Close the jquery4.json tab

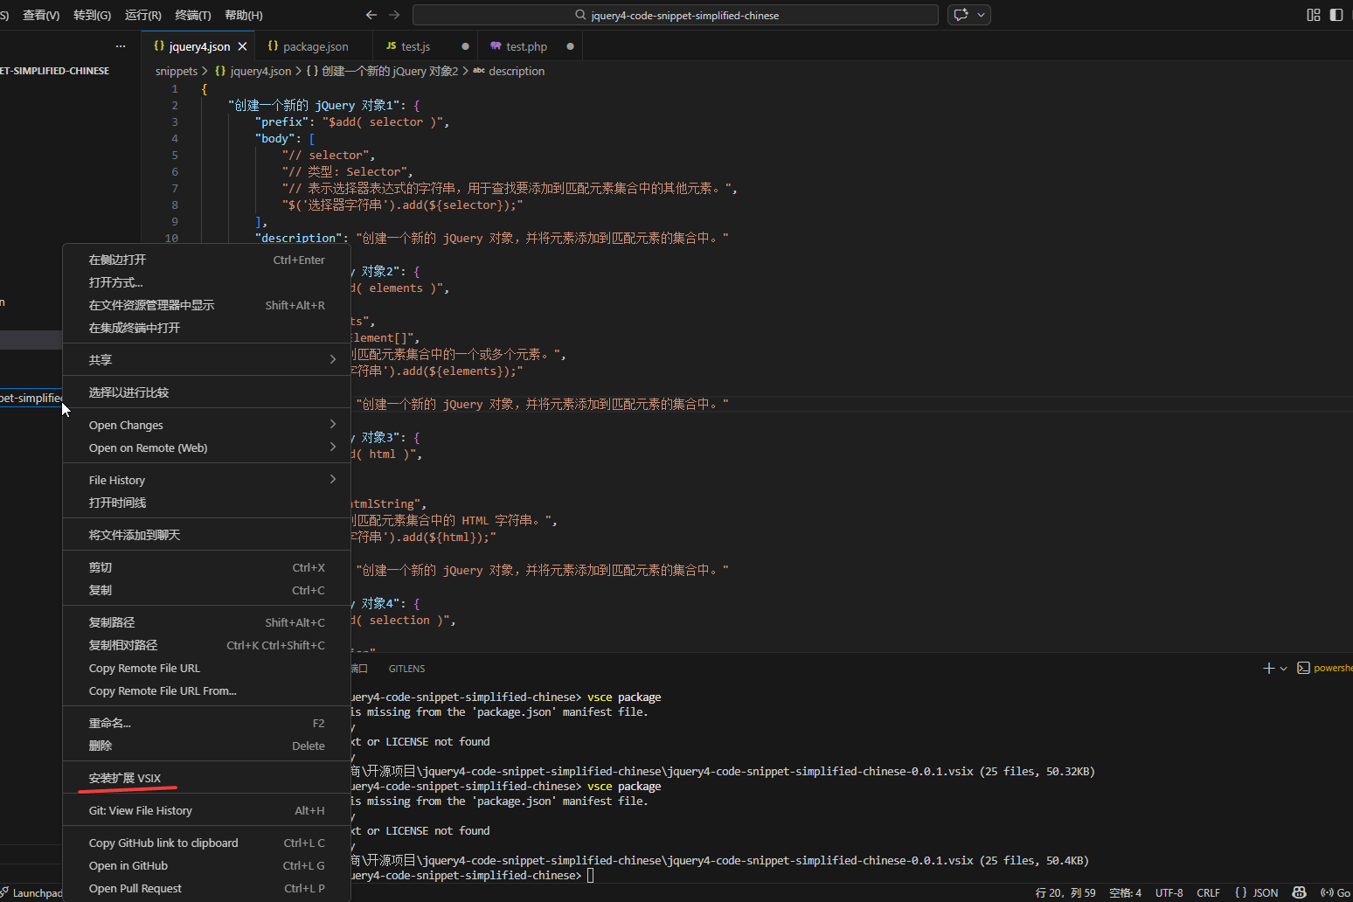[243, 46]
